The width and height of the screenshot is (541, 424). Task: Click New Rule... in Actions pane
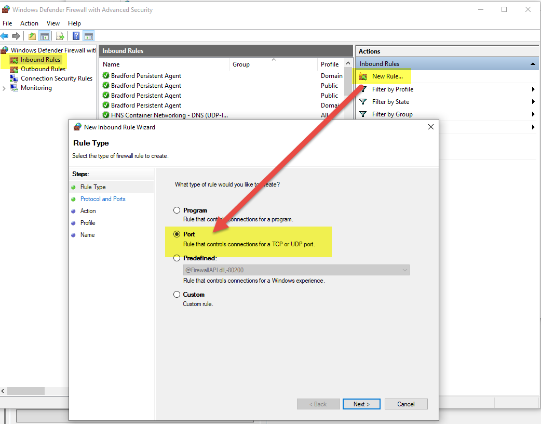click(387, 76)
